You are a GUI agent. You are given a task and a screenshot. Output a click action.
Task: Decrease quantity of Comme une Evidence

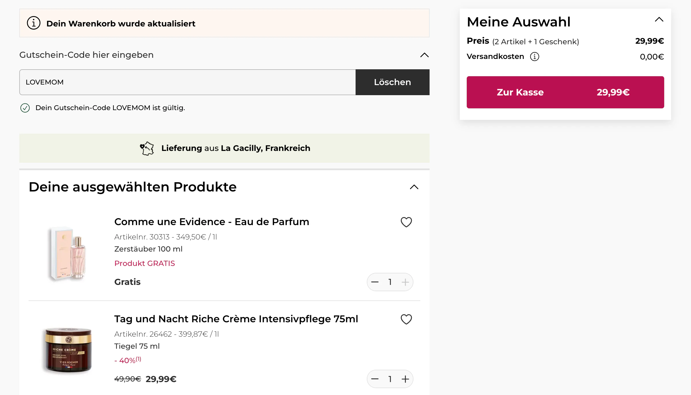375,282
